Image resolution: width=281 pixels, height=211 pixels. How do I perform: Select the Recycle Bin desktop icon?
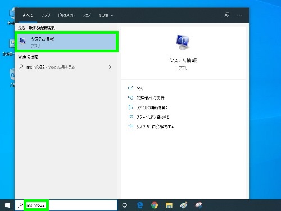click(12, 78)
